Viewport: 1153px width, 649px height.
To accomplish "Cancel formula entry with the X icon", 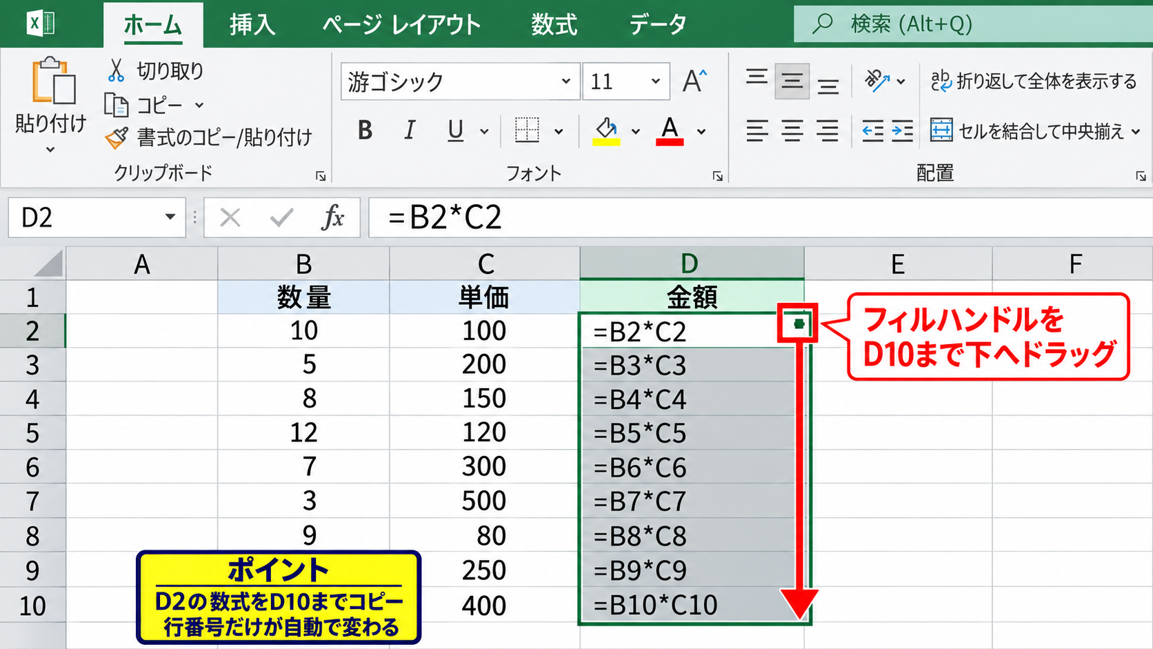I will point(230,218).
